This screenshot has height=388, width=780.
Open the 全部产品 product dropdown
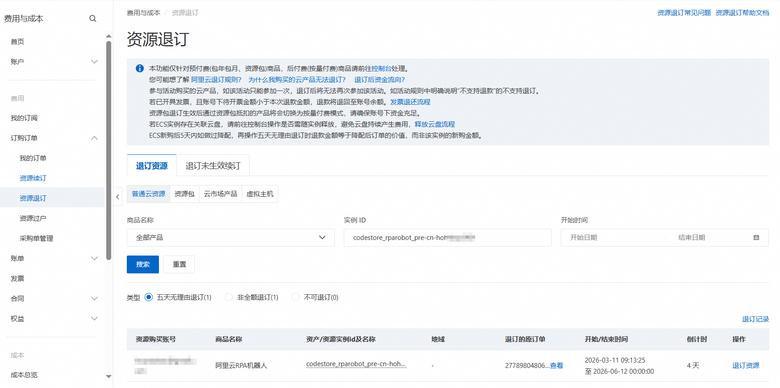tap(231, 238)
